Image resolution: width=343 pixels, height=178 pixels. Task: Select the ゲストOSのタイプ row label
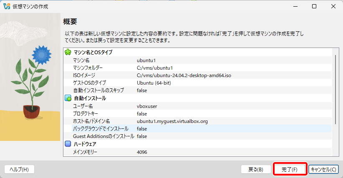[x=89, y=83]
